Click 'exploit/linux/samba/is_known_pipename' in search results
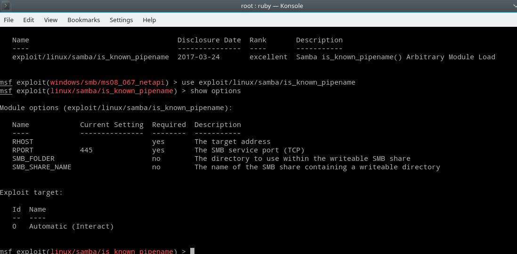The image size is (517, 254). (x=91, y=57)
